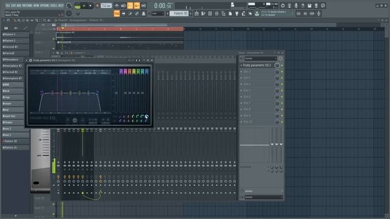390x219 pixels.
Task: Toggle the orange typing keyboard icon
Action: [116, 13]
